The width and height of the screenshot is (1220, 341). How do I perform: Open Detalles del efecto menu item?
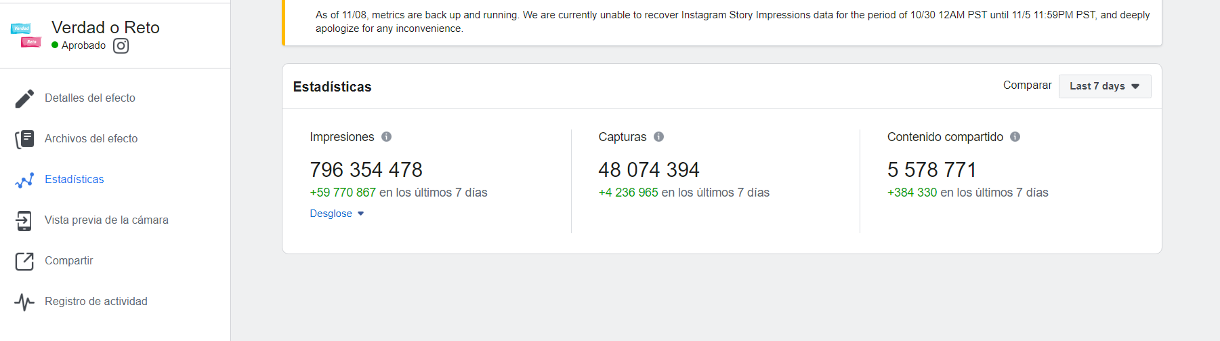tap(90, 98)
